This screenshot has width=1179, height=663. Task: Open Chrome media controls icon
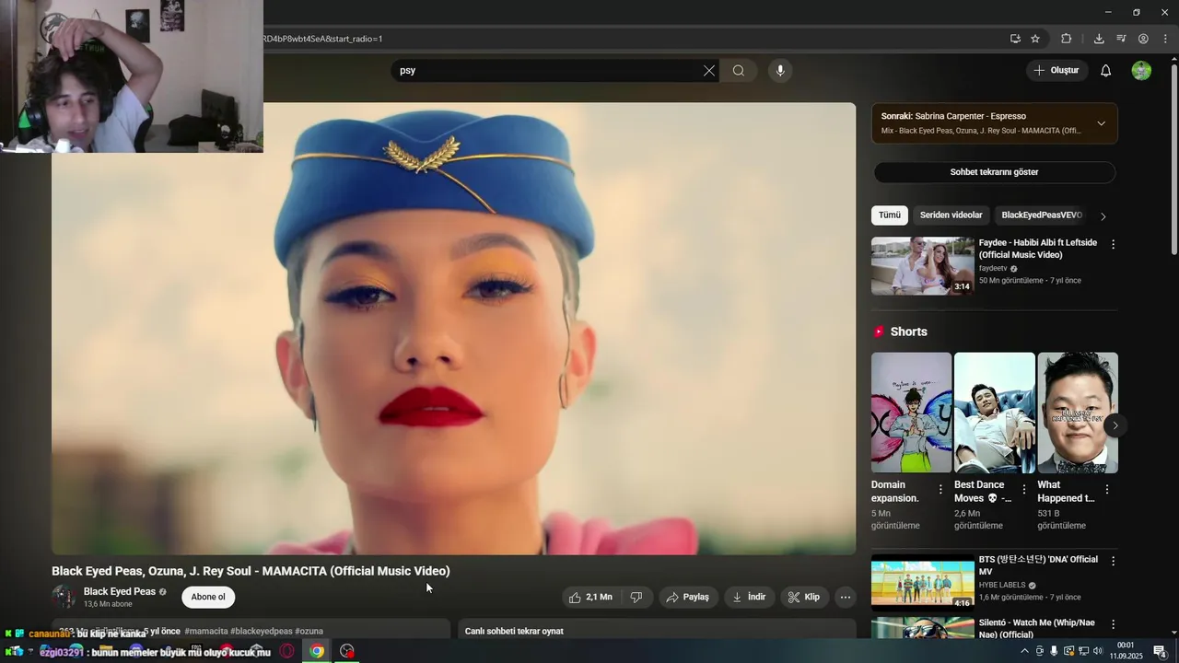[x=1121, y=39]
